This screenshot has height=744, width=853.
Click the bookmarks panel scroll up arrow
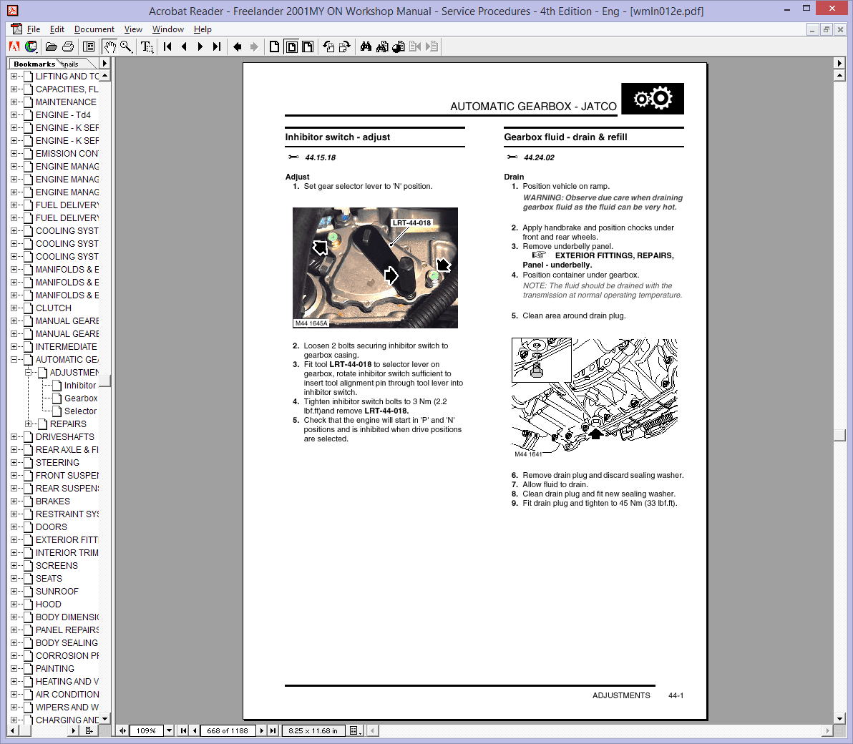pos(104,76)
